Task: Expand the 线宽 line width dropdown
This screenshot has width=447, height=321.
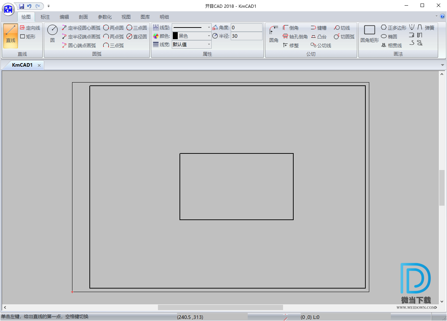Action: click(209, 44)
